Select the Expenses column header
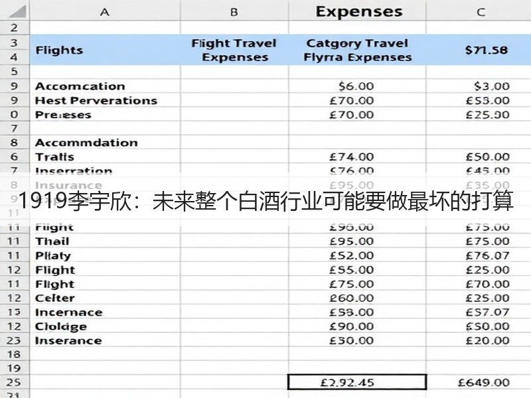This screenshot has height=398, width=531. click(358, 12)
